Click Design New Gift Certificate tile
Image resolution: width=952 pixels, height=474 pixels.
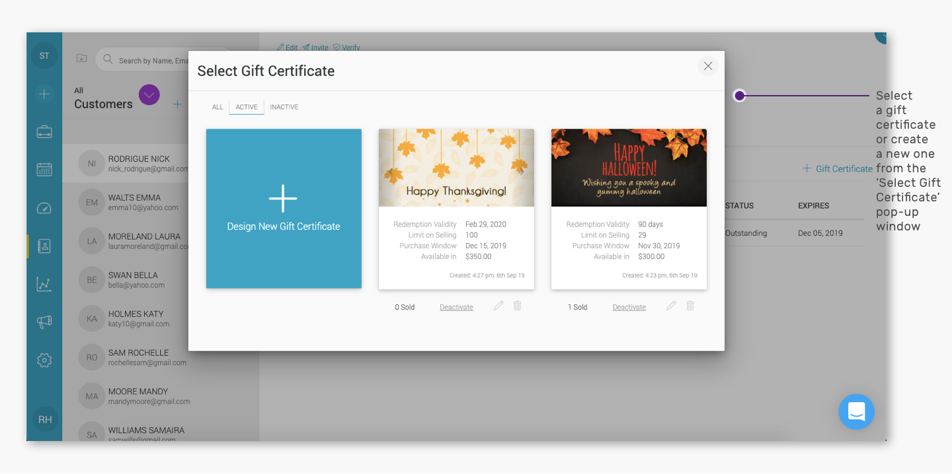pyautogui.click(x=284, y=209)
